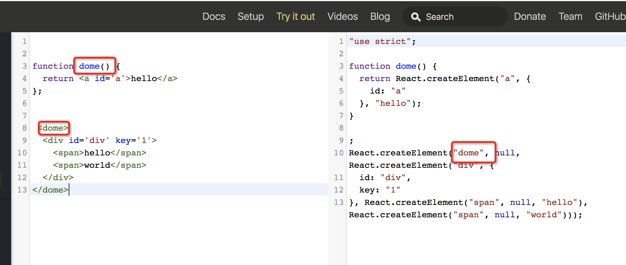
Task: Click the opening <dome> tag on line 8
Action: [x=53, y=128]
